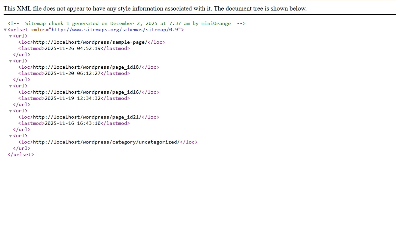Click the lastmod tag of page_id16

(31, 98)
